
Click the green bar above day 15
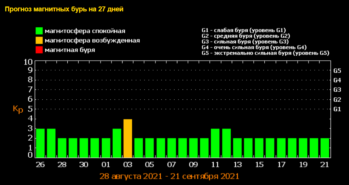click(259, 147)
